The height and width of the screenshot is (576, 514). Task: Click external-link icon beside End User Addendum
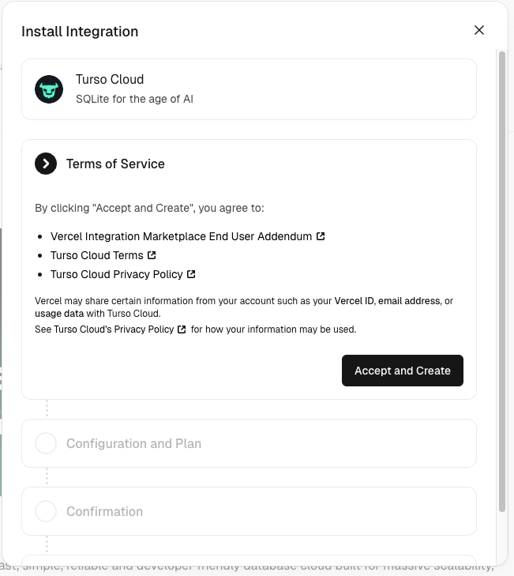click(321, 236)
